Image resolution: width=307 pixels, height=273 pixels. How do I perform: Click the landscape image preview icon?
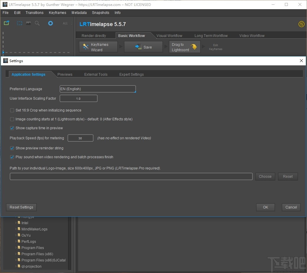tap(28, 23)
